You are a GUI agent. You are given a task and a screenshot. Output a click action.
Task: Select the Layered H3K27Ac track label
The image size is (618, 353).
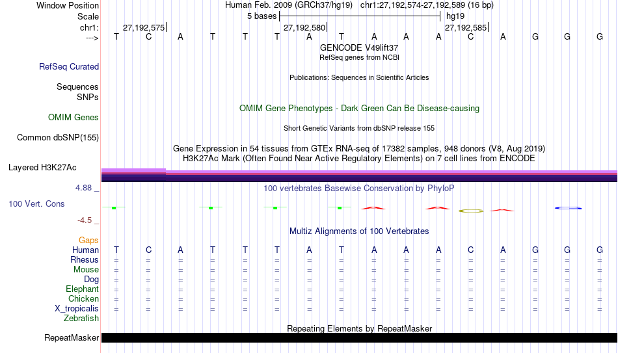point(42,168)
